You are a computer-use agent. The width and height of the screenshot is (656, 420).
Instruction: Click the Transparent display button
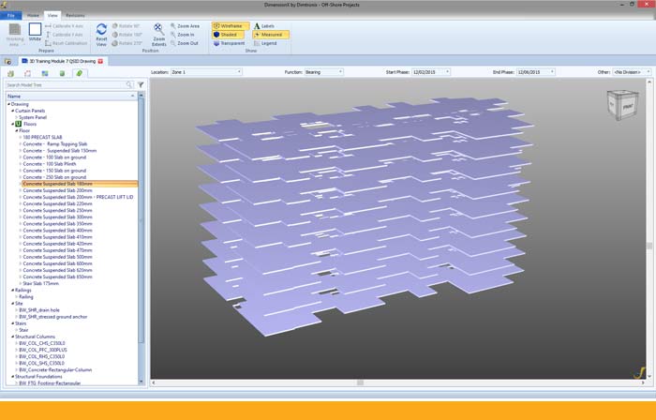coord(231,43)
